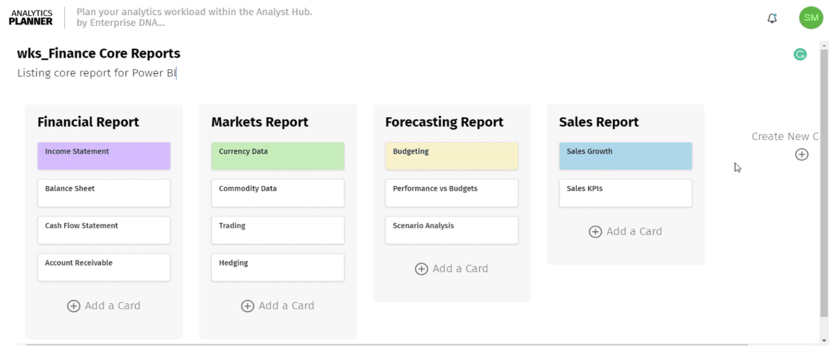Click plus icon under Sales Report
Screen dimensions: 840x361
point(595,231)
